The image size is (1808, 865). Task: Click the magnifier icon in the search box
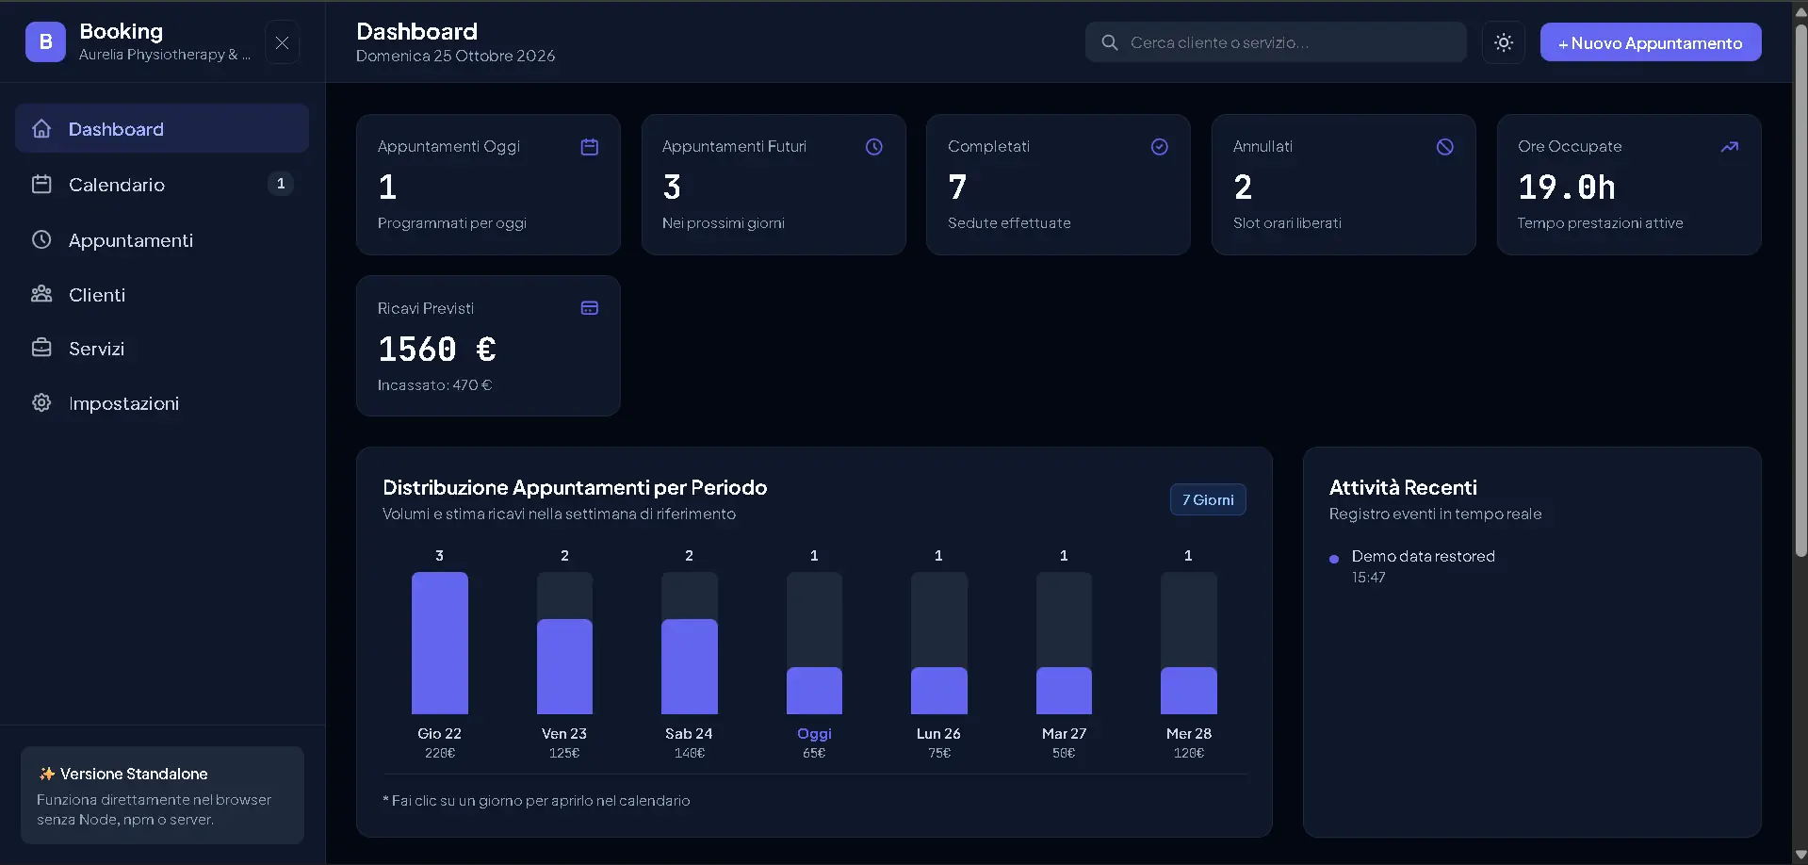pos(1110,42)
